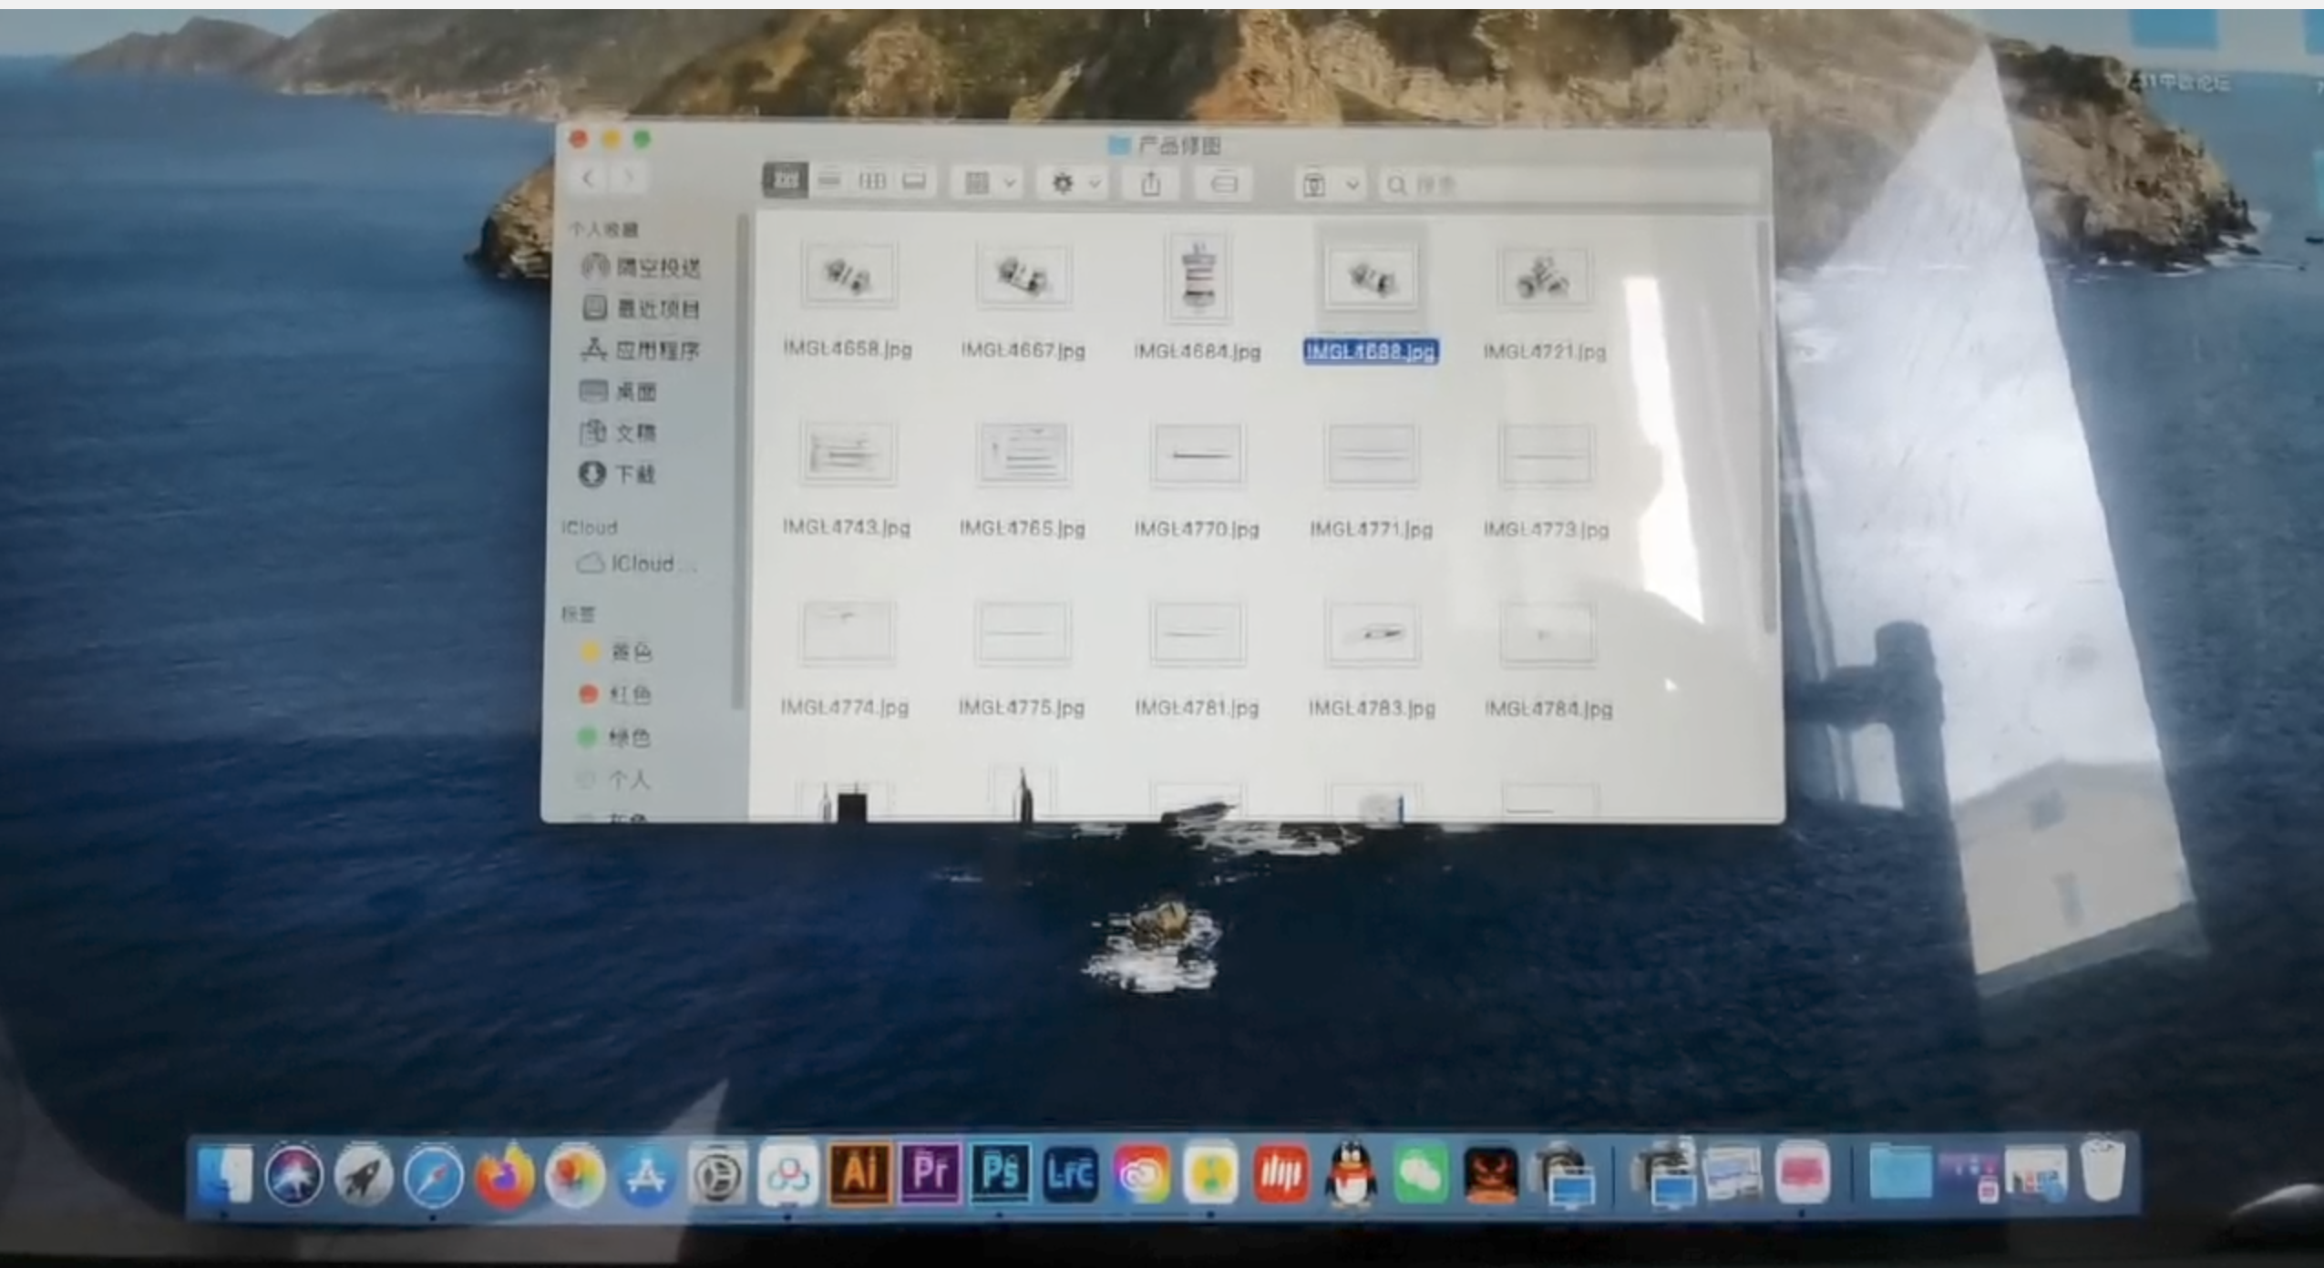2324x1268 pixels.
Task: Click the Share toolbar icon
Action: pyautogui.click(x=1151, y=184)
